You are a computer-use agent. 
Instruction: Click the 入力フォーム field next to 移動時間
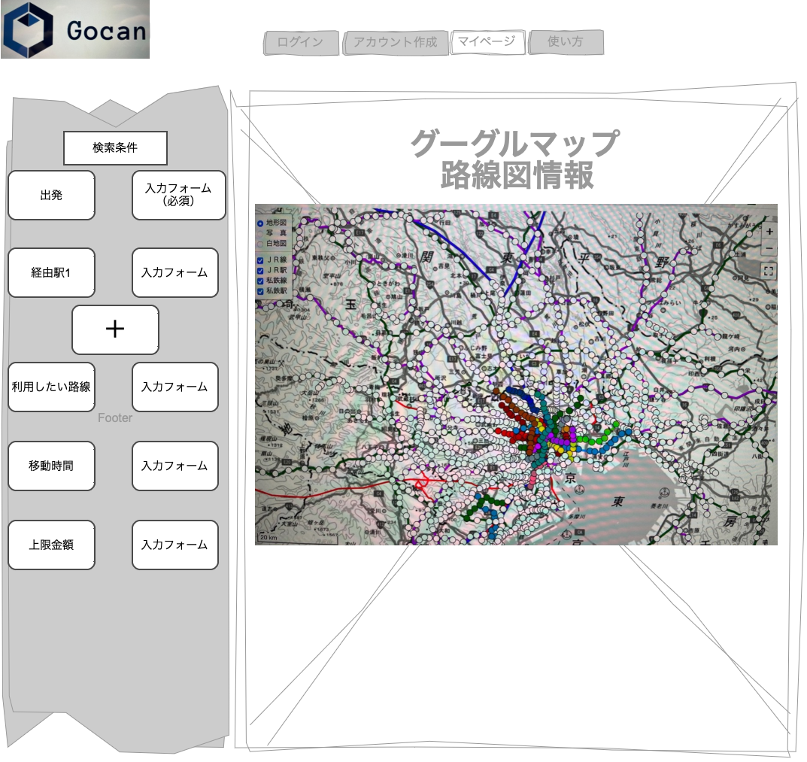click(x=175, y=466)
